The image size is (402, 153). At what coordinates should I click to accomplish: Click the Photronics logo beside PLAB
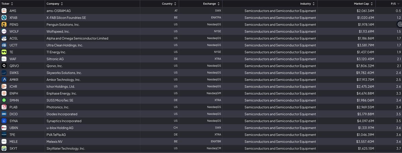click(x=4, y=107)
